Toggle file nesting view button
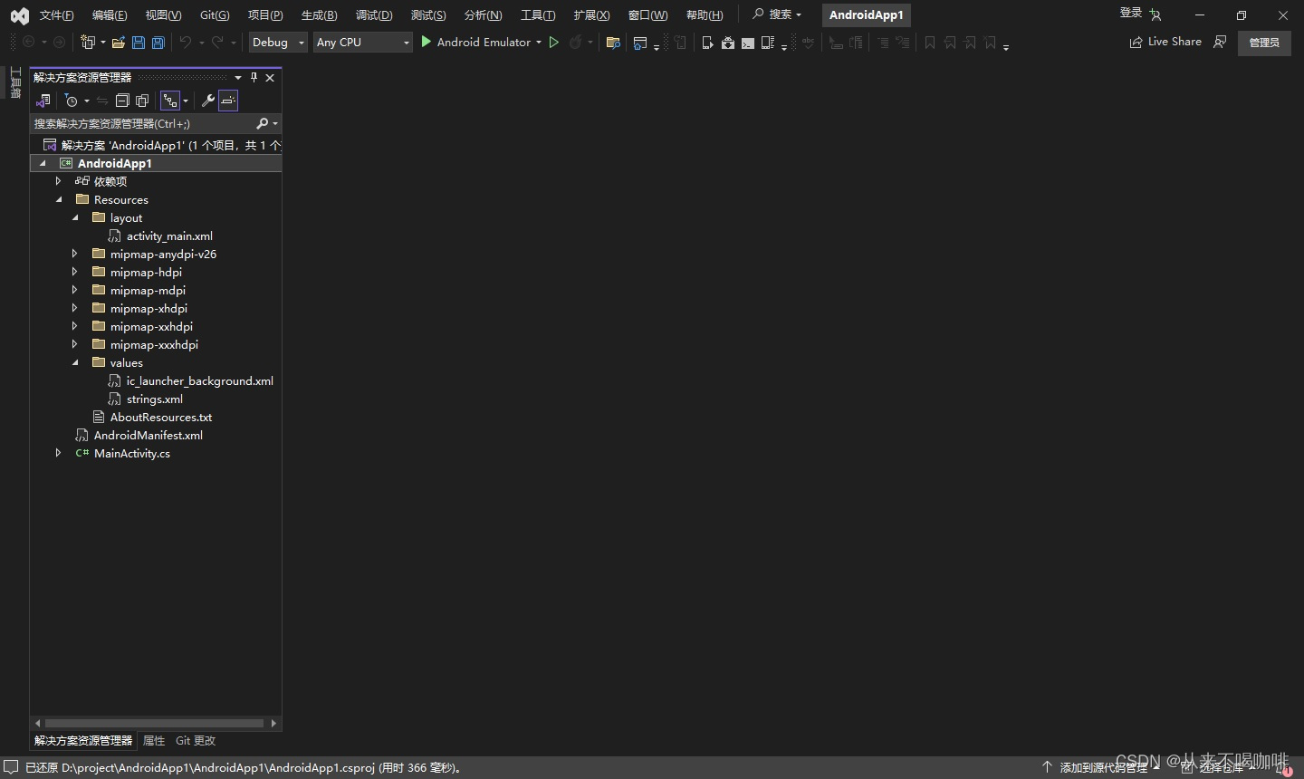1304x779 pixels. pyautogui.click(x=170, y=101)
